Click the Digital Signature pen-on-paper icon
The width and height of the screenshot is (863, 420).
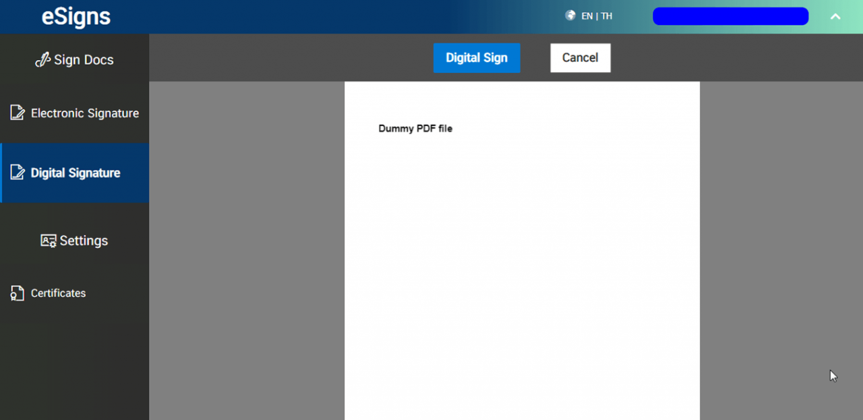coord(18,173)
